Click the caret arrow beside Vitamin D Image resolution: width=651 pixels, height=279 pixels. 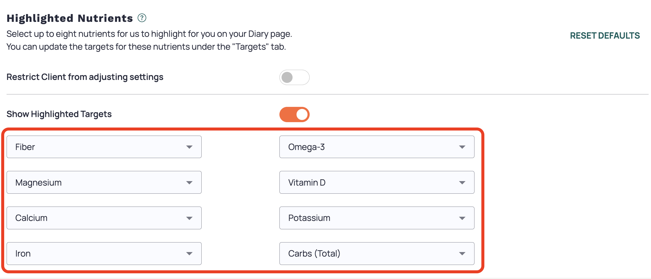tap(462, 183)
